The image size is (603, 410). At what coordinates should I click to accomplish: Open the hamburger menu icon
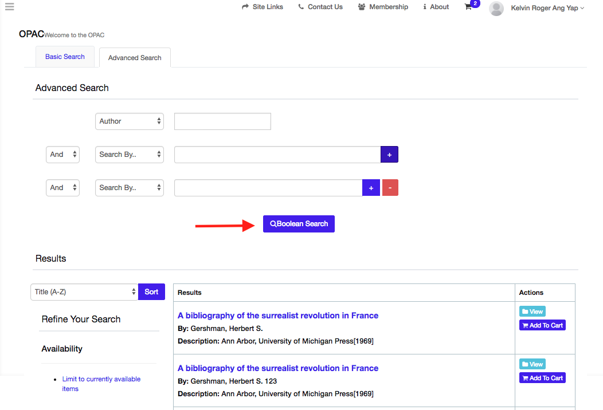(9, 7)
